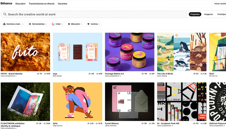Open the Sculpture Park Hill posters thumbnail
Viewport: 226px width, 129px height.
click(x=182, y=102)
